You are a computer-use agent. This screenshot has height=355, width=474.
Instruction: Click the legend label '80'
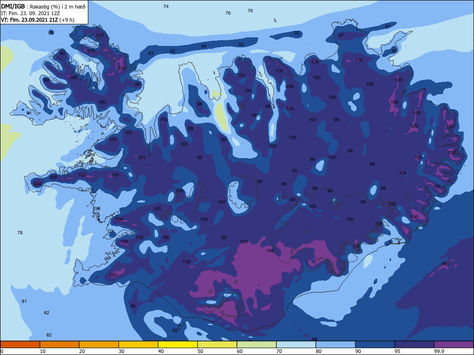pyautogui.click(x=319, y=351)
